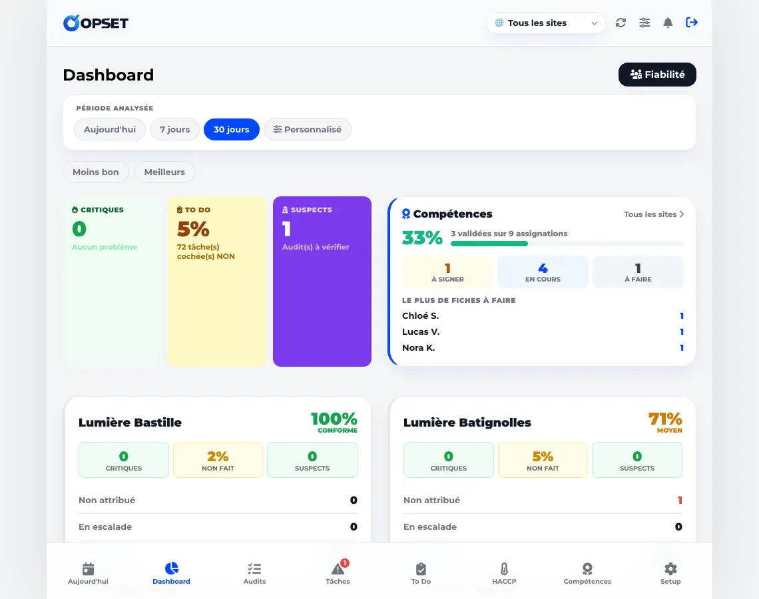This screenshot has height=599, width=759.
Task: Click the Setup gear icon
Action: point(670,568)
